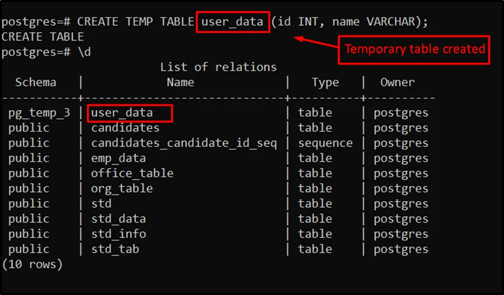Click the candidates table name
This screenshot has height=295, width=504.
[125, 128]
